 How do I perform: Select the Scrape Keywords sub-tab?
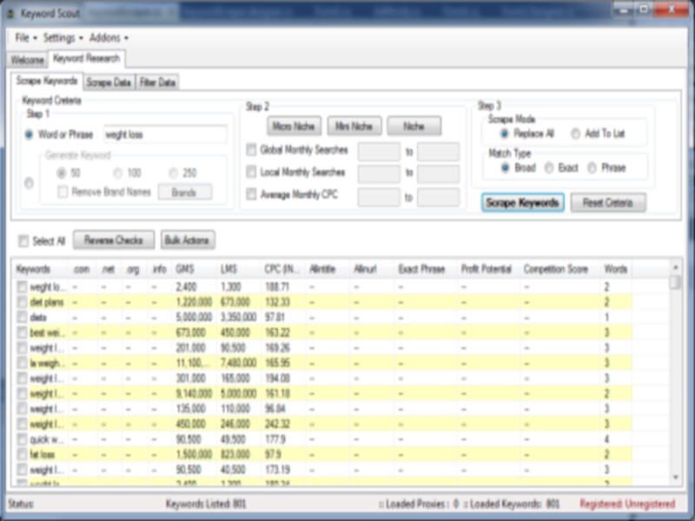(x=47, y=81)
